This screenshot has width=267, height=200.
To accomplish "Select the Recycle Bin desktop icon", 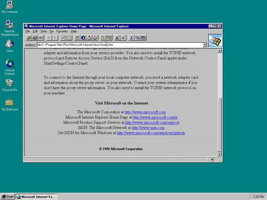I will pyautogui.click(x=10, y=85).
